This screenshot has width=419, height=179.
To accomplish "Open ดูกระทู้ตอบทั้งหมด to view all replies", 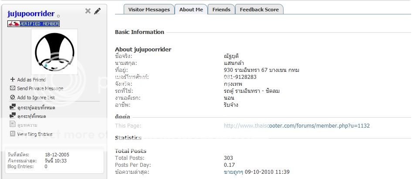I will pos(36,107).
